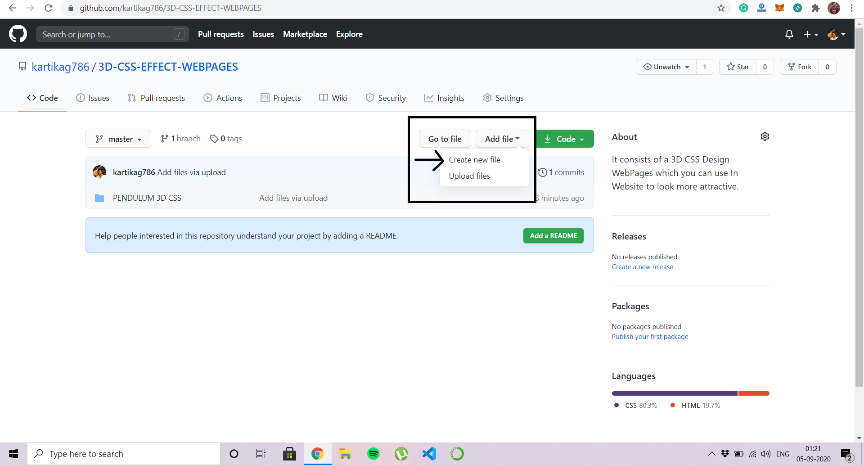Image resolution: width=864 pixels, height=465 pixels.
Task: Click kartikag786's avatar next to the commit
Action: point(99,172)
